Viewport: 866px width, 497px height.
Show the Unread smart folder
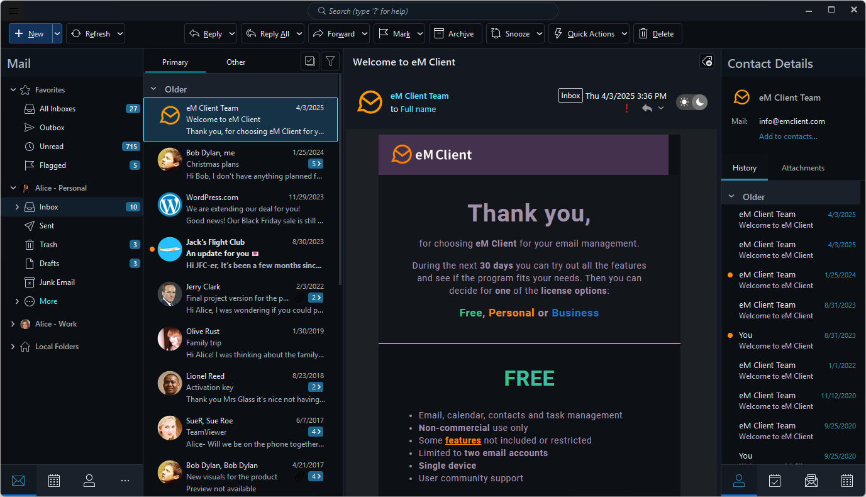click(x=72, y=147)
